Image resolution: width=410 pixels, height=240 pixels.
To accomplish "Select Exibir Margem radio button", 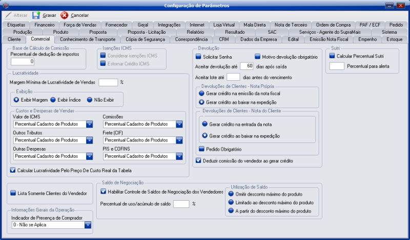I will tap(16, 100).
